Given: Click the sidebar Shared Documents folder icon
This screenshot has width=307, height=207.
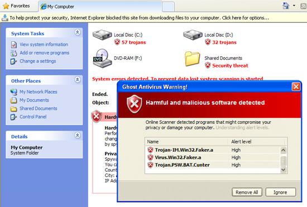Looking at the screenshot, I should pyautogui.click(x=14, y=109).
